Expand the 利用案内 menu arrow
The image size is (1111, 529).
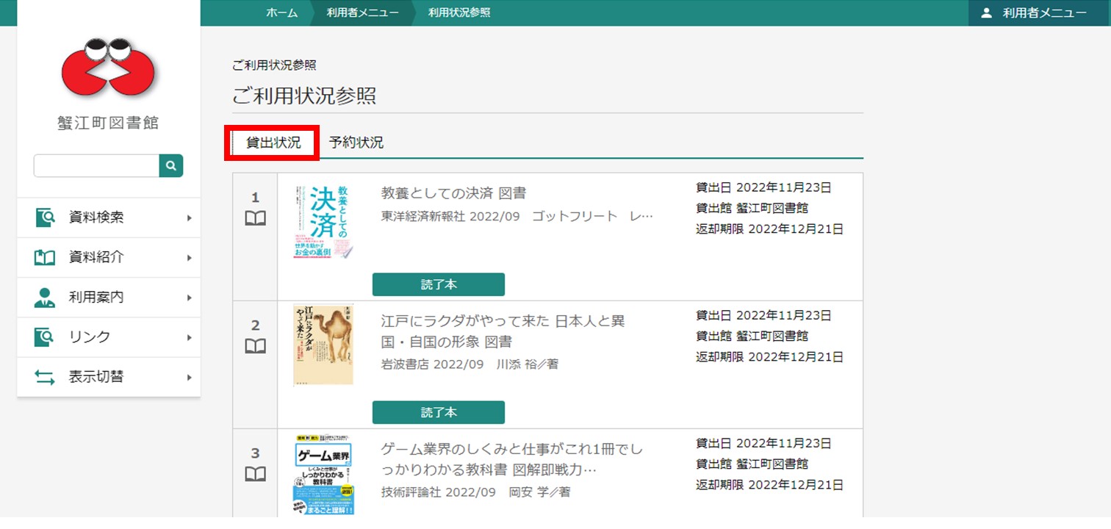click(189, 298)
